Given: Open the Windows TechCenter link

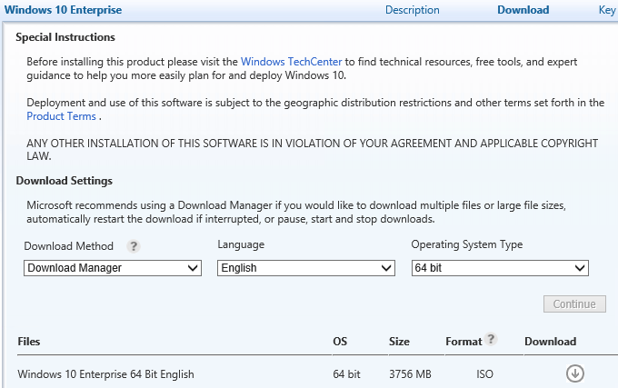Looking at the screenshot, I should (x=291, y=62).
